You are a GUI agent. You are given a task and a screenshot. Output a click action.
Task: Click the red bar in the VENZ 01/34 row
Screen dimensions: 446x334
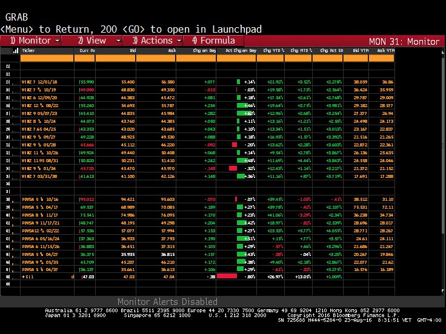[233, 168]
